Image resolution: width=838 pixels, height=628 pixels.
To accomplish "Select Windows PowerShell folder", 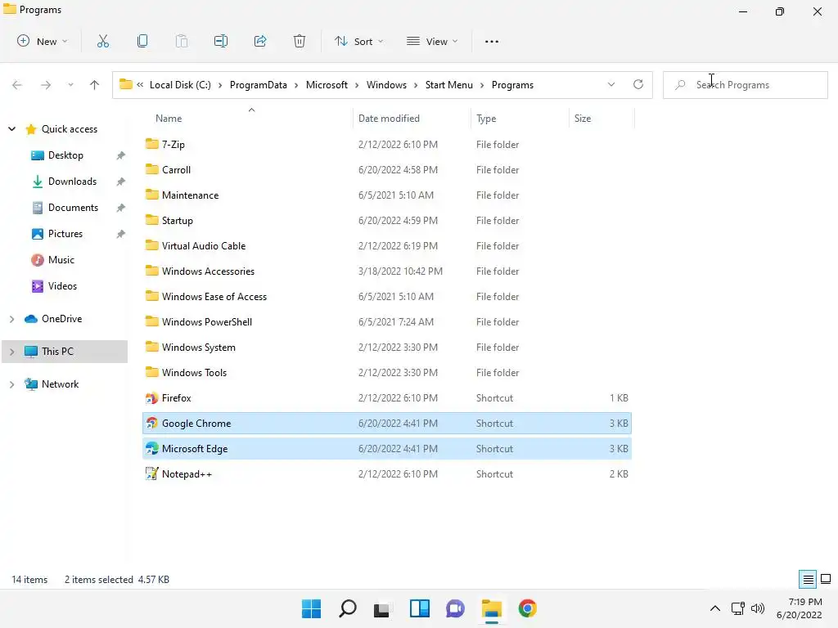I will [387, 322].
